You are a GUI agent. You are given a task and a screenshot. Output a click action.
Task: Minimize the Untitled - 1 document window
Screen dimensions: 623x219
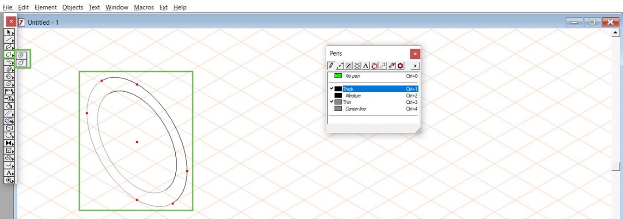pos(574,22)
